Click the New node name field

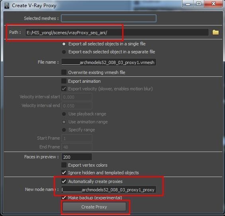pyautogui.click(x=109, y=190)
